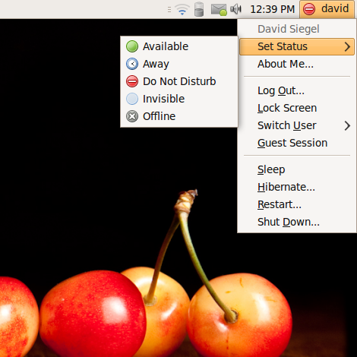Click the gray Offline X icon
Image resolution: width=357 pixels, height=357 pixels.
coord(132,116)
